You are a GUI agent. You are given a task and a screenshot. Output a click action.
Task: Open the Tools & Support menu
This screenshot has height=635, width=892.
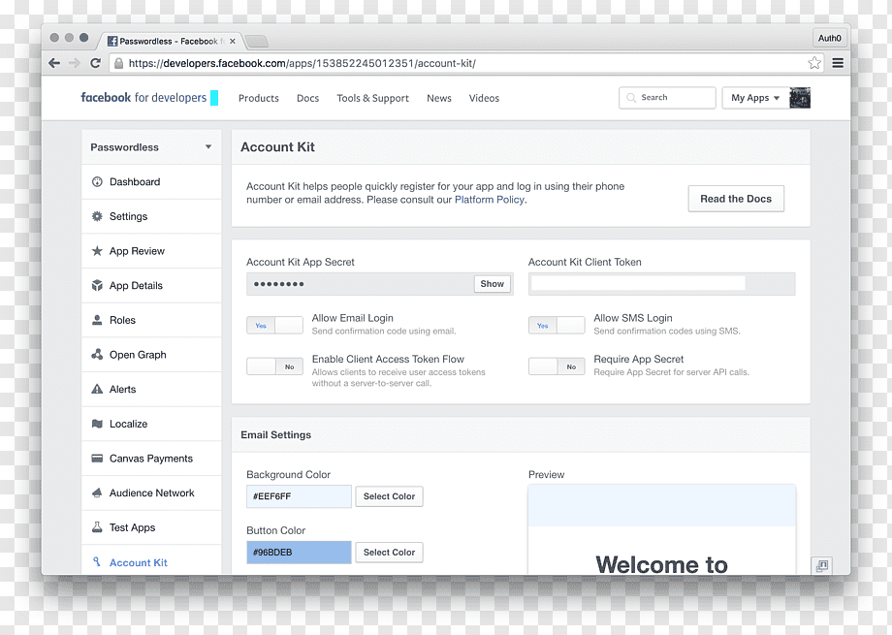point(372,98)
